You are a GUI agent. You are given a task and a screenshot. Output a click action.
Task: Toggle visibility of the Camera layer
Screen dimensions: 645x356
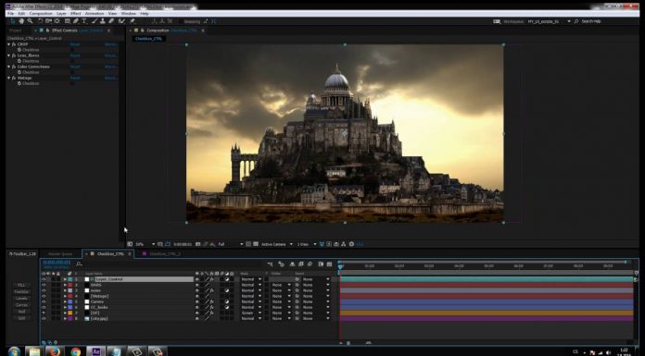coord(44,301)
